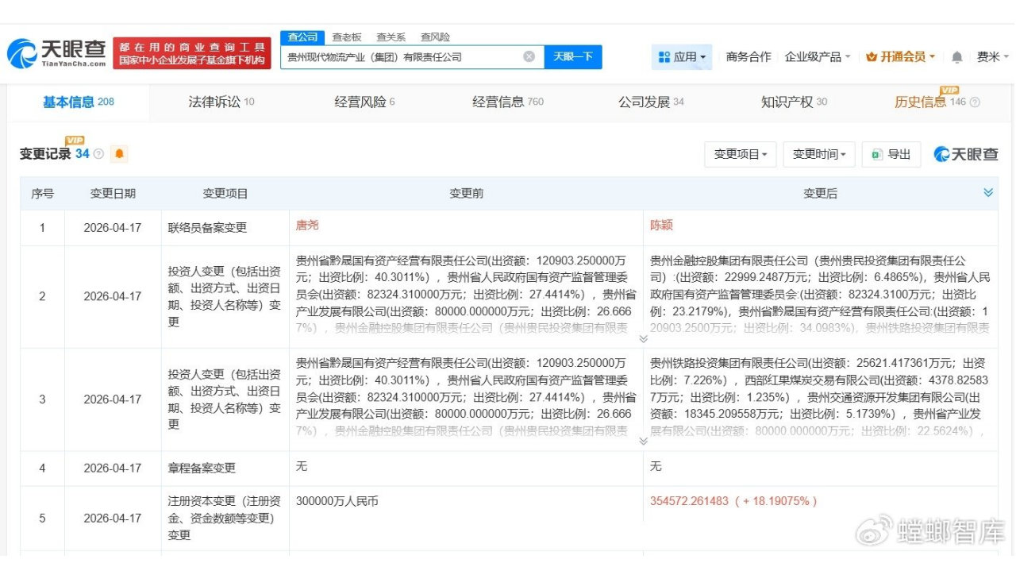This screenshot has height=571, width=1016.
Task: Switch to the 经营信息 tab
Action: pos(508,102)
